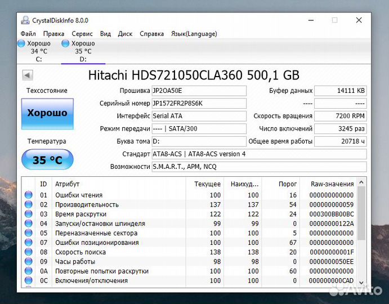The image size is (389, 304).
Task: Click the Возможности field S.M.A.R.T., APM, NCQ
Action: tap(260, 167)
